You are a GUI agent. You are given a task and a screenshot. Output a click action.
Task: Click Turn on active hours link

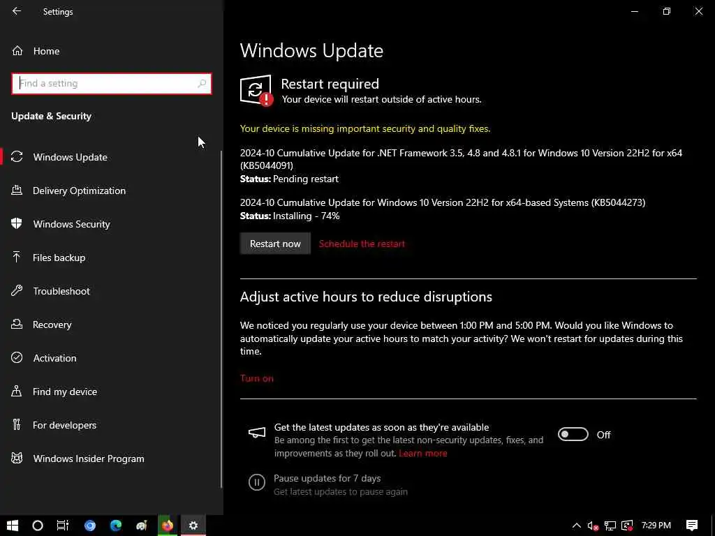point(257,378)
